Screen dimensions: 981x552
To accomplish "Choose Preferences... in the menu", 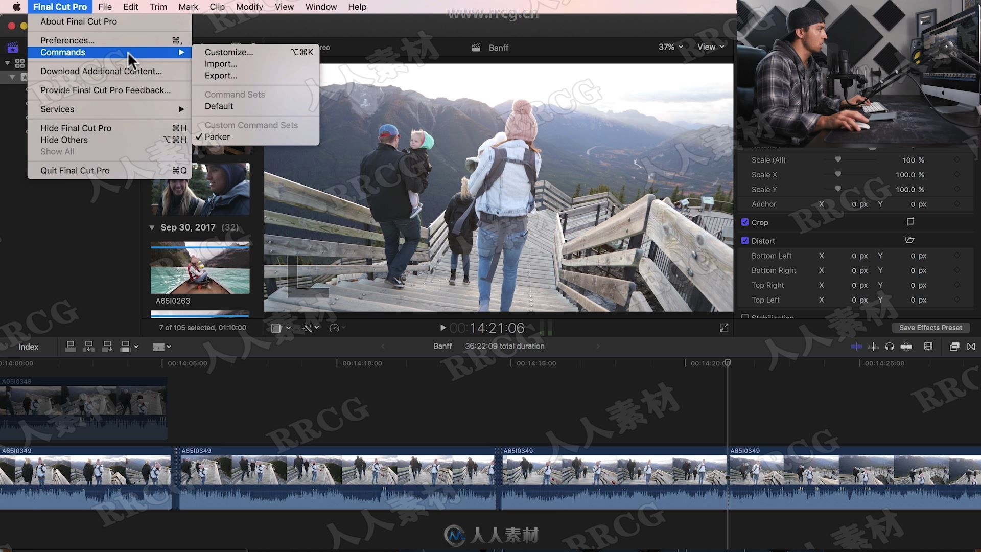I will (110, 40).
